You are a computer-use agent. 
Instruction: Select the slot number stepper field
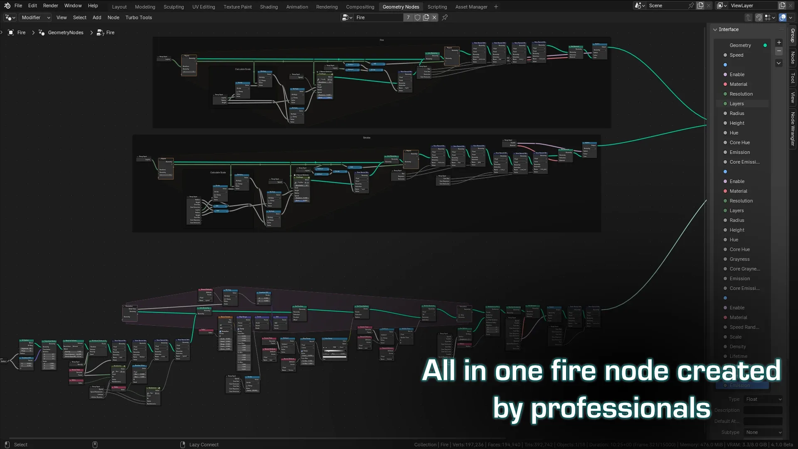click(x=408, y=17)
